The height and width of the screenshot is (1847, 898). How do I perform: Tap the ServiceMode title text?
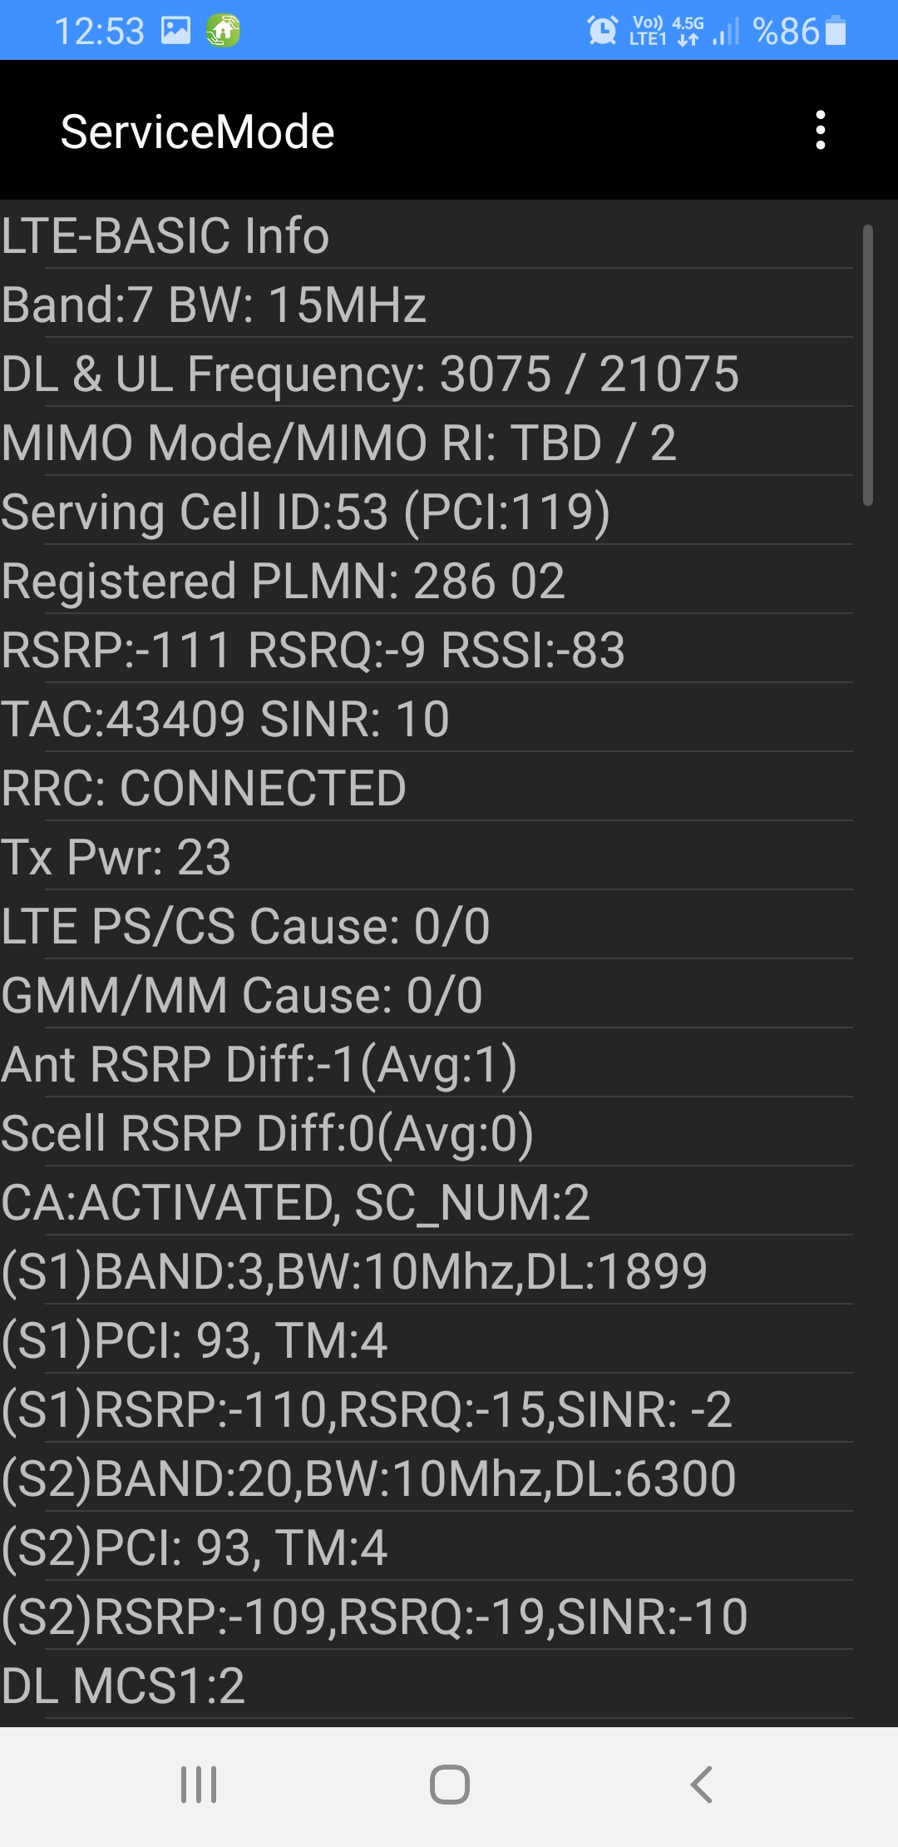[198, 131]
